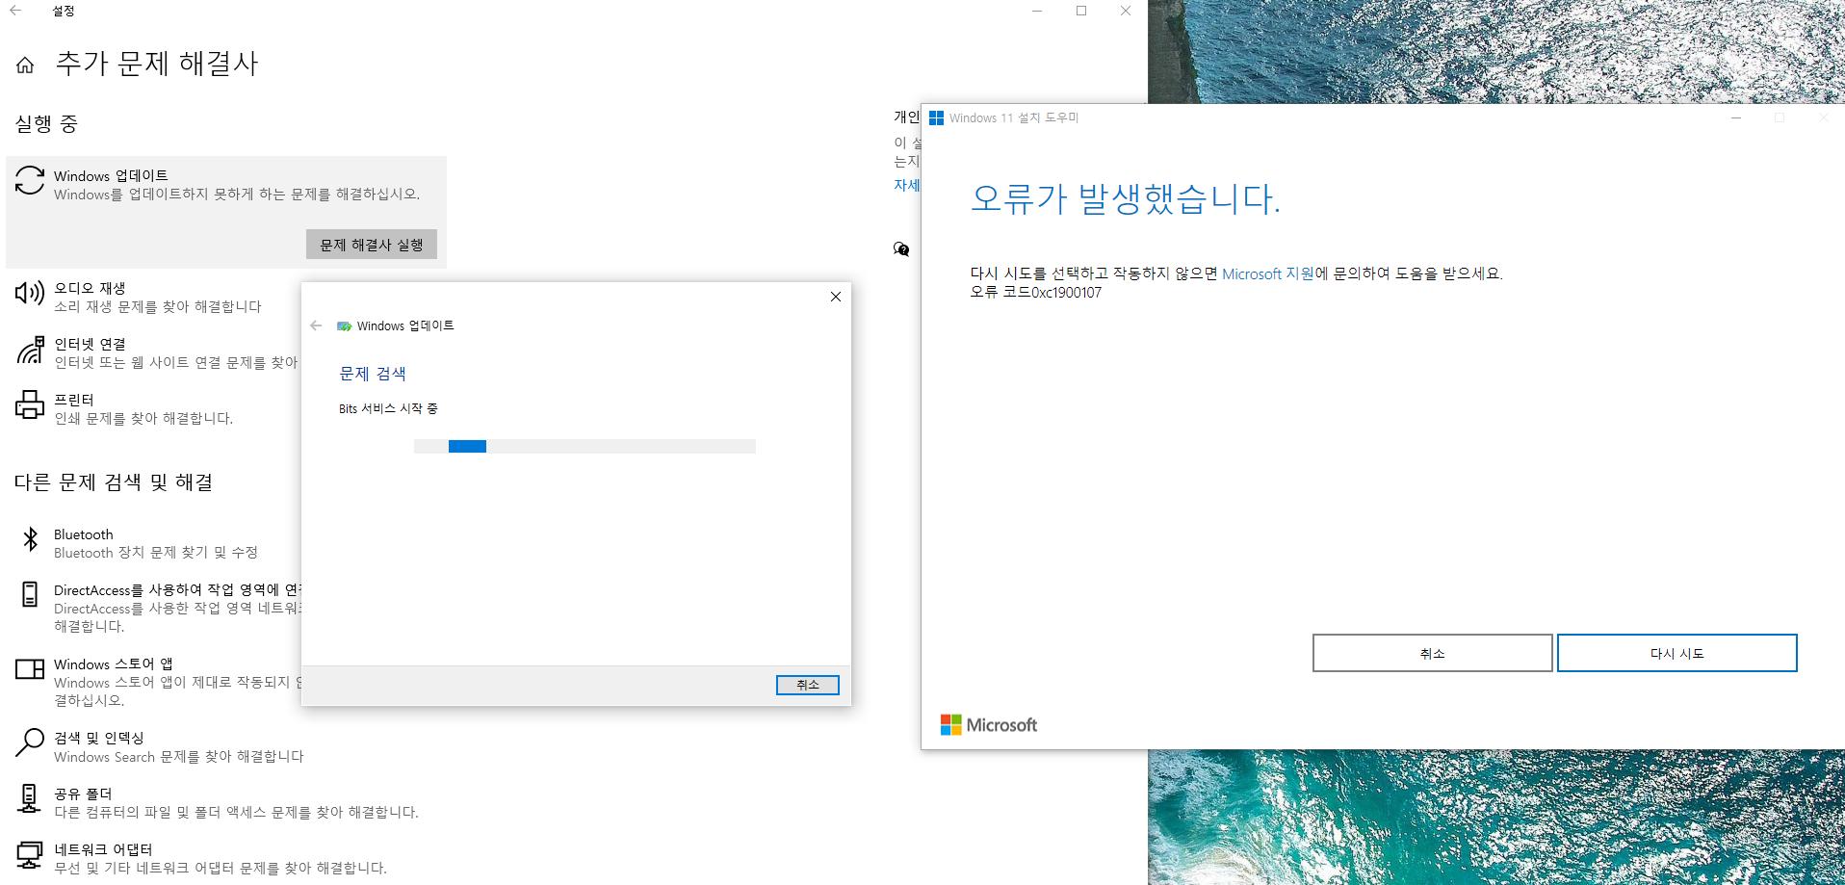Select Windows 업데이트 troubleshooter item
Image resolution: width=1845 pixels, height=885 pixels.
pos(226,212)
